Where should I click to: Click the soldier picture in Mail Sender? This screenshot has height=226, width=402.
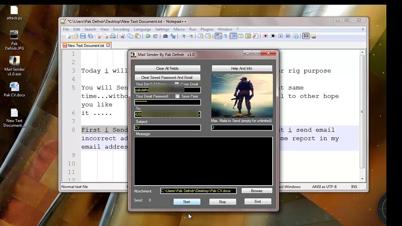tap(242, 96)
